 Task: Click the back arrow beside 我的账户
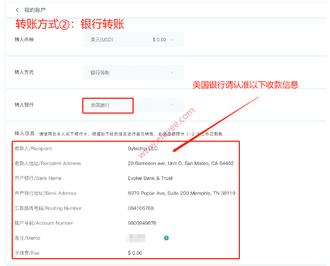click(17, 9)
